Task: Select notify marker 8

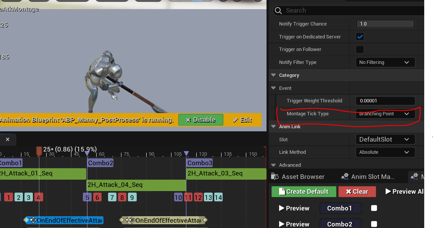Action: [x=122, y=197]
